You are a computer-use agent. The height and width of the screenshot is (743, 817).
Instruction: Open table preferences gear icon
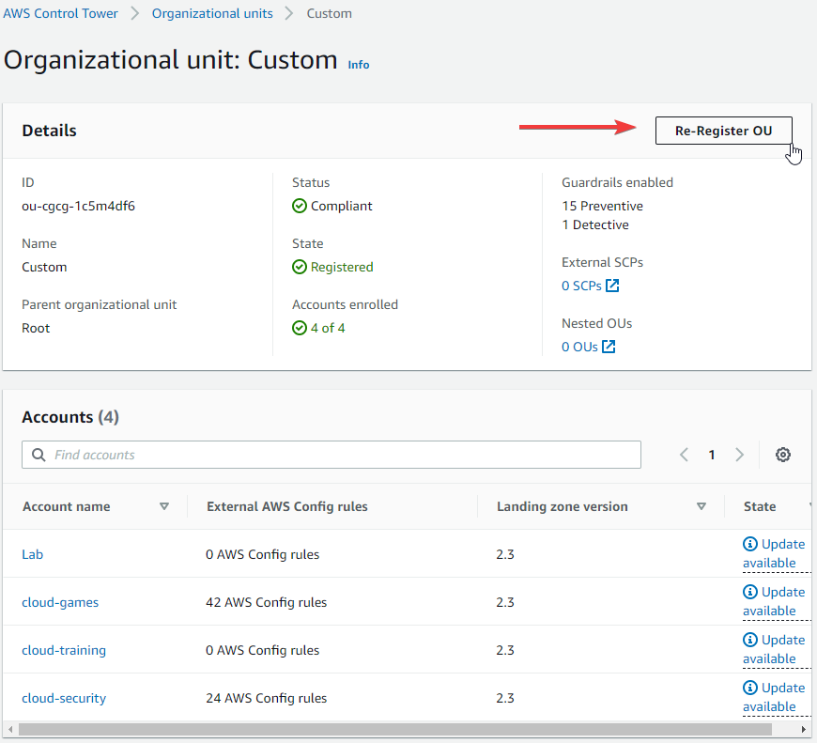tap(782, 455)
